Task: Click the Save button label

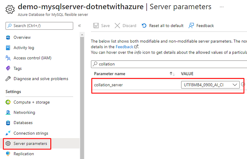Action: click(105, 26)
